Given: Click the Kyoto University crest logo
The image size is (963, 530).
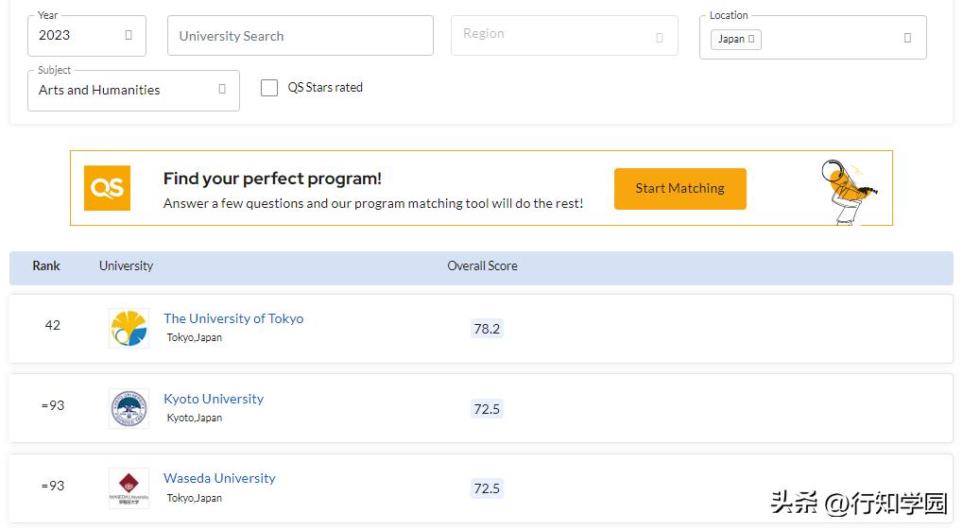Looking at the screenshot, I should click(129, 408).
